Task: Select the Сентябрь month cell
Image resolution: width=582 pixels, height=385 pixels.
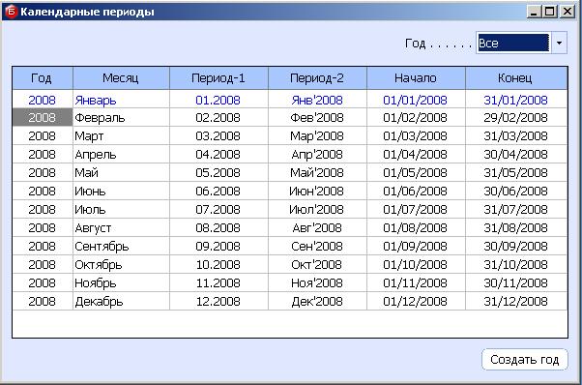Action: point(121,246)
